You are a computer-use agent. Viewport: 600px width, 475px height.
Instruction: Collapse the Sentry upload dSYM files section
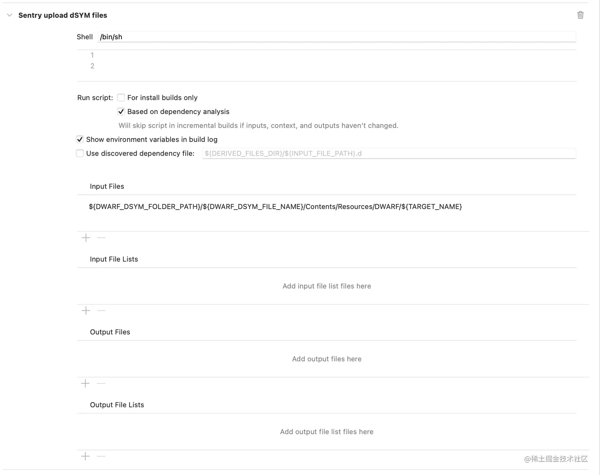(10, 15)
